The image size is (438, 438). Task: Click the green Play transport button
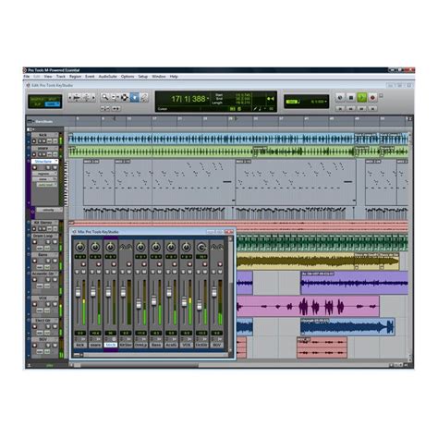coord(361,98)
